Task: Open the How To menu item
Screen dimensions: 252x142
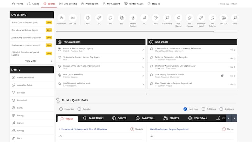Action: click(154, 4)
